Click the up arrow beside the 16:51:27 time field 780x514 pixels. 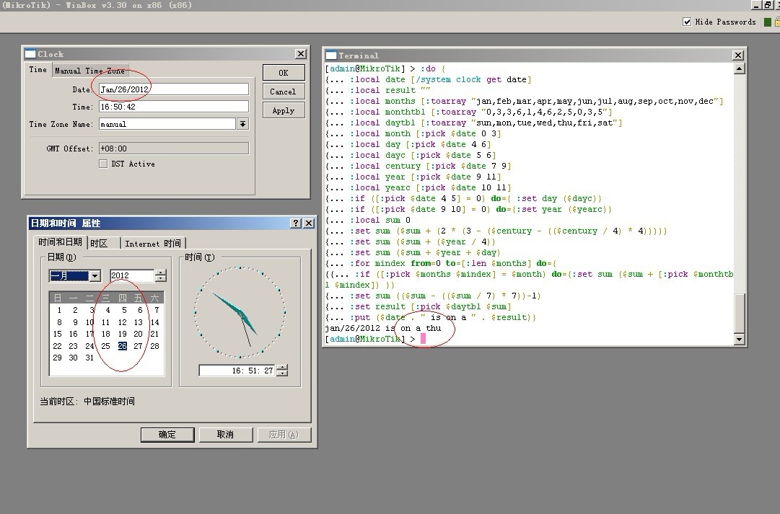click(281, 368)
